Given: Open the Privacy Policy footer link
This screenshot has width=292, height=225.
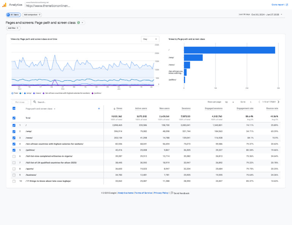Looking at the screenshot, I should point(161,193).
